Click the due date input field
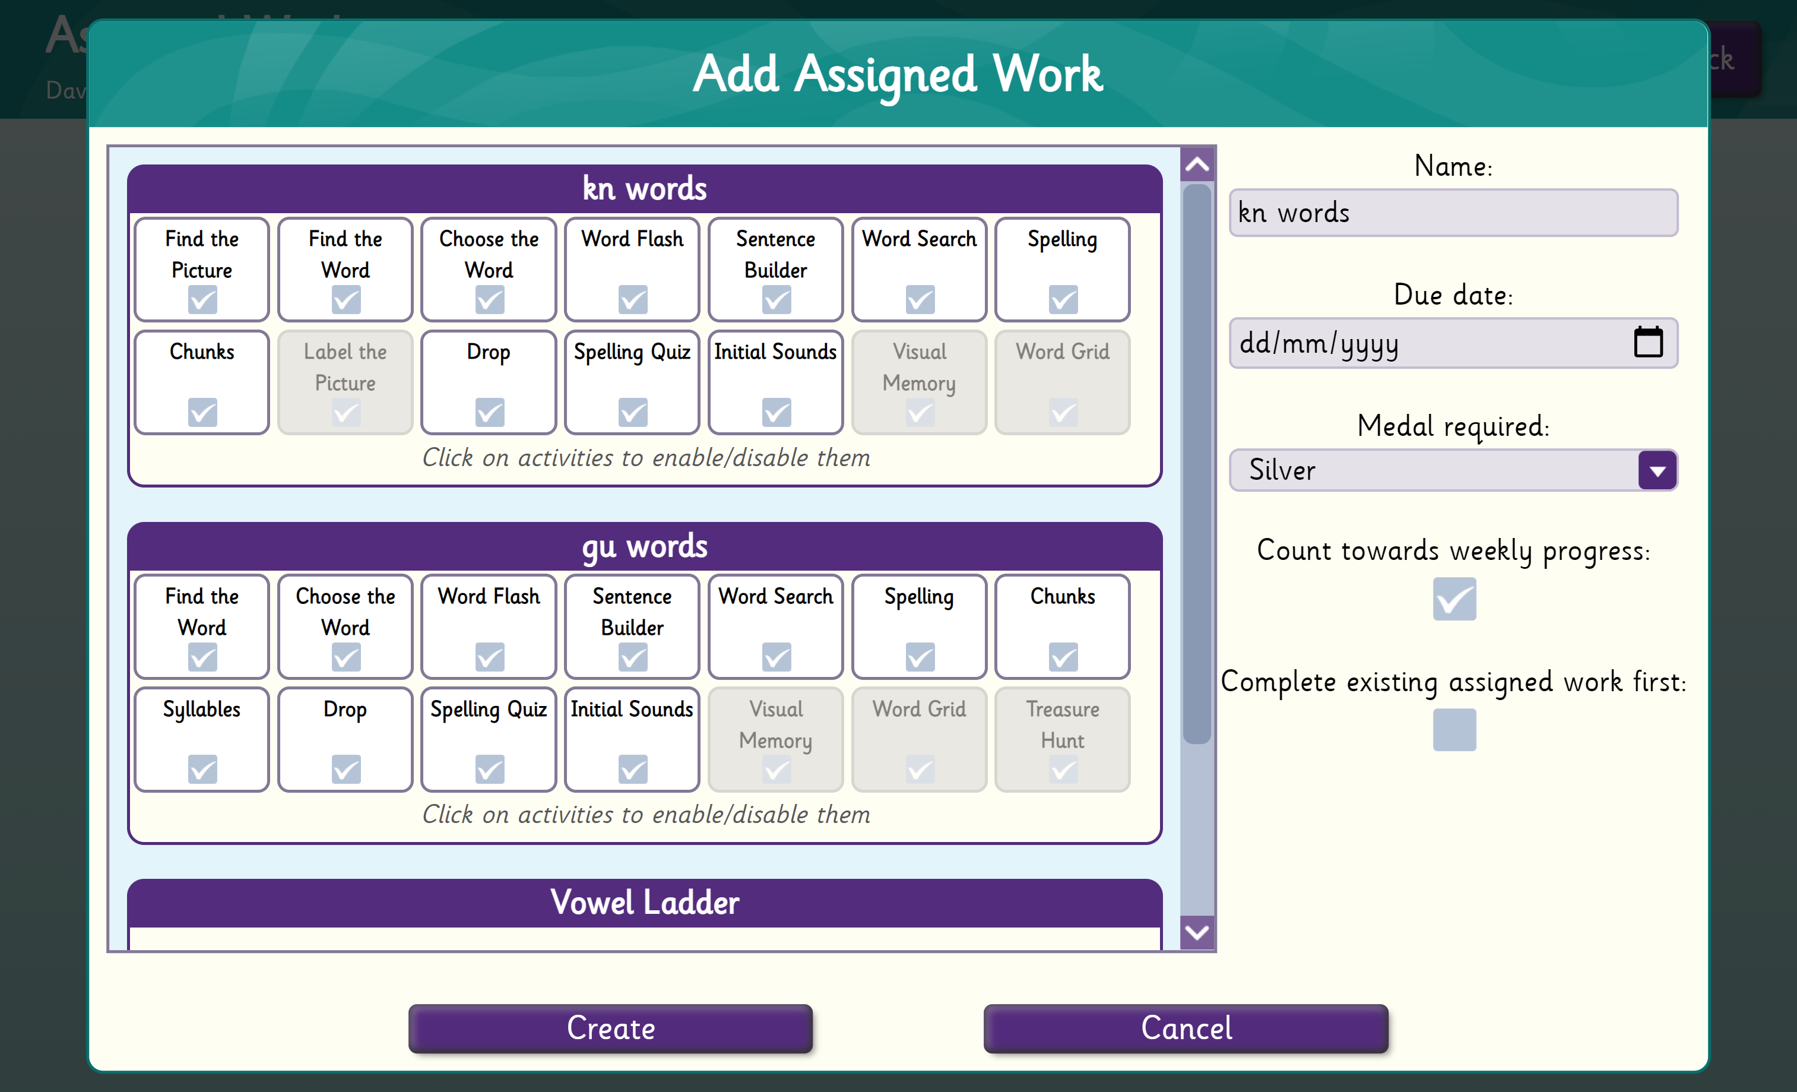Screen dimensions: 1797x1092 click(x=1453, y=343)
